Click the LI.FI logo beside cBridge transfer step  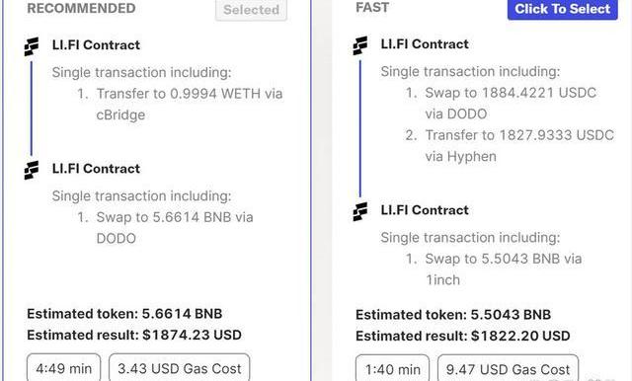[32, 46]
